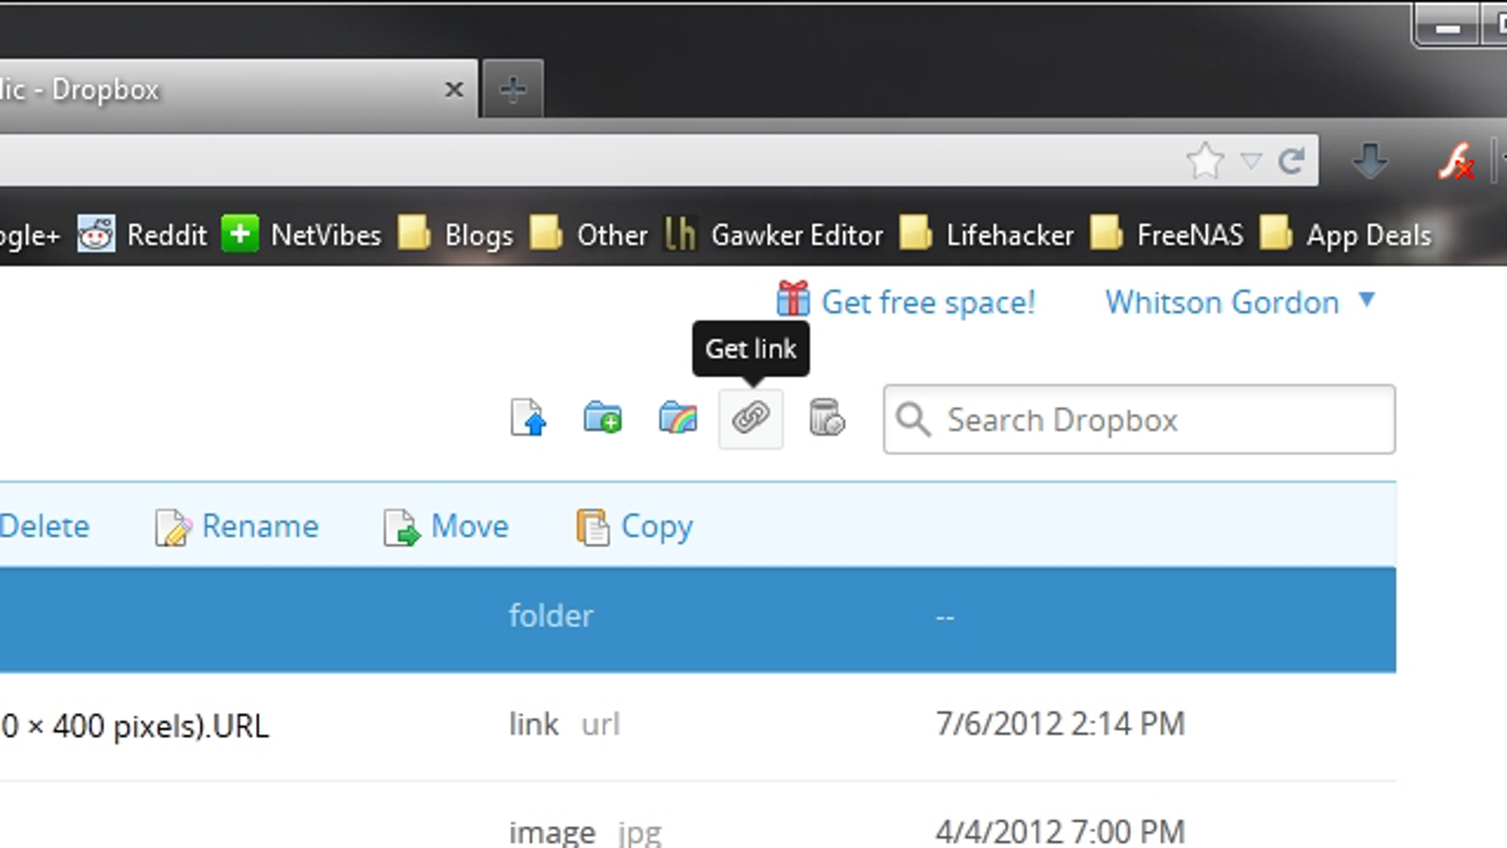
Task: Minimize the browser window
Action: (1447, 28)
